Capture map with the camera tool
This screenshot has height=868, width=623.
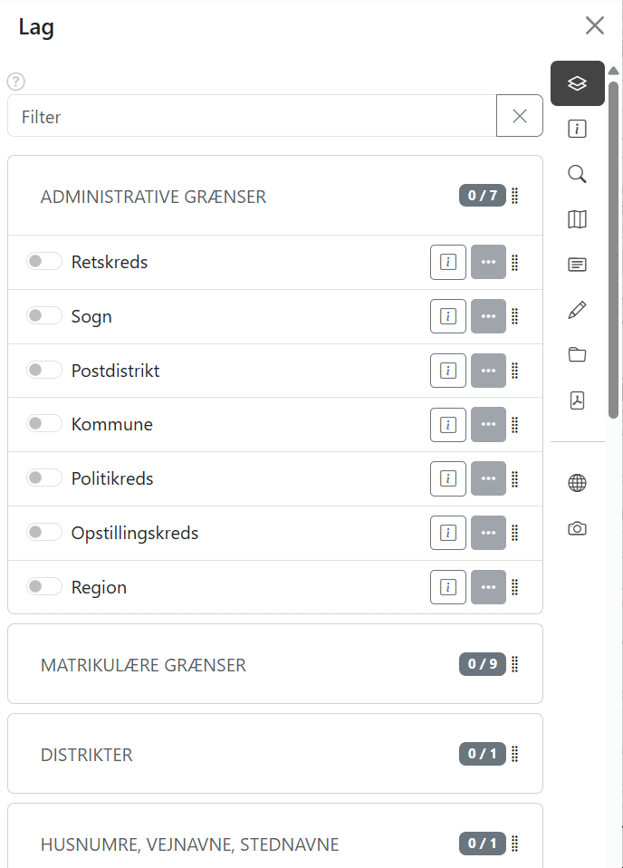tap(577, 528)
